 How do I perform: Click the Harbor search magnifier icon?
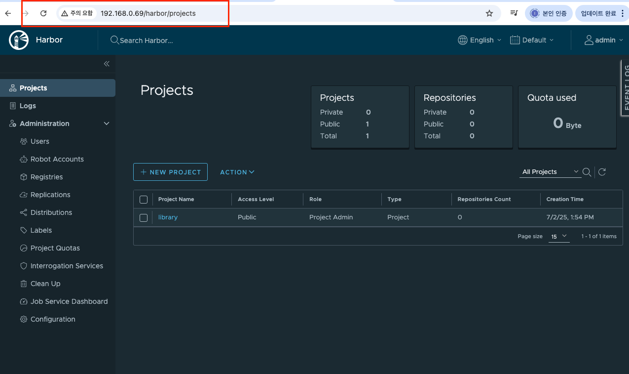click(x=114, y=40)
